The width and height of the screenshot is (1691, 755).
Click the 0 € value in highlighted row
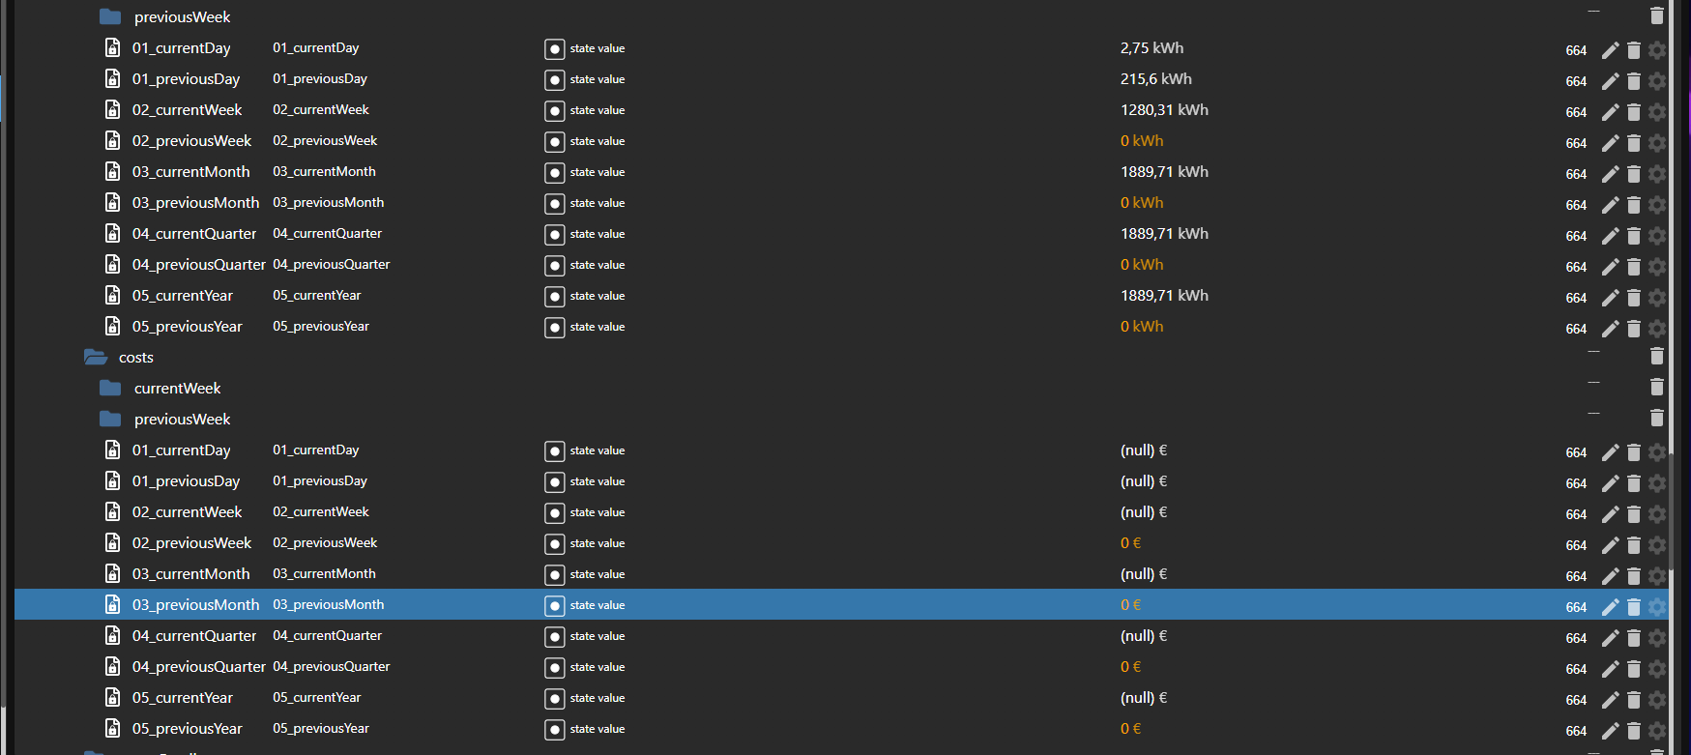tap(1130, 604)
